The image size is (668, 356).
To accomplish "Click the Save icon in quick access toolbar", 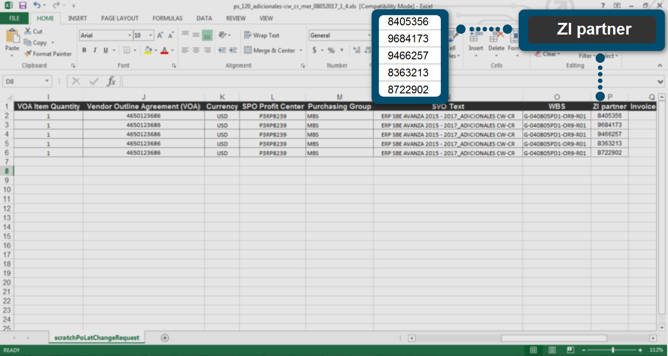I will point(23,5).
